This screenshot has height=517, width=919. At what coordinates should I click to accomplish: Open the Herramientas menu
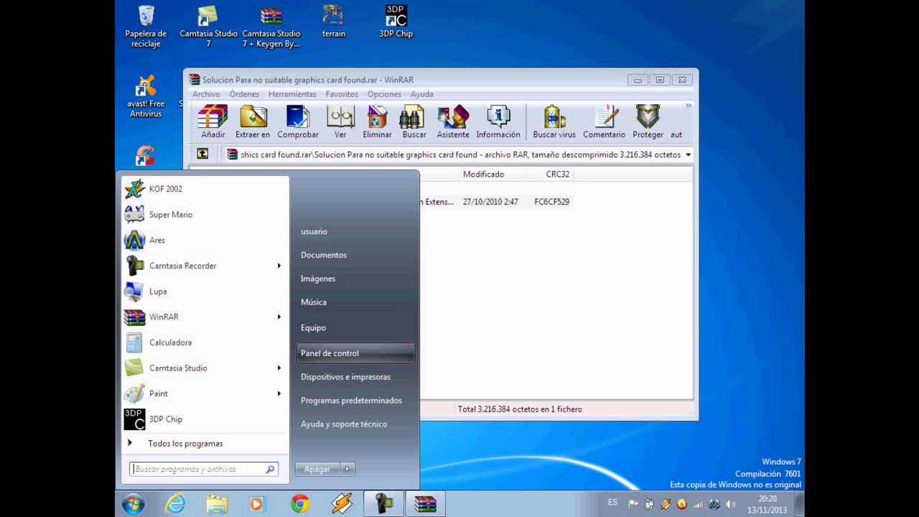[292, 94]
